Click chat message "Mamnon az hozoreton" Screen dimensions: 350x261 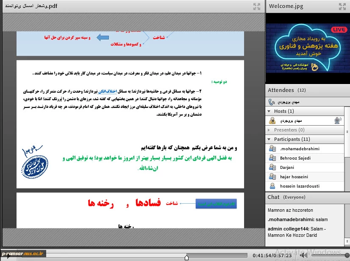coord(290,210)
